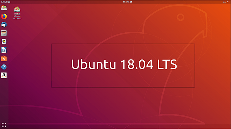Click the Activities button
The image size is (231, 129).
[x=6, y=2]
